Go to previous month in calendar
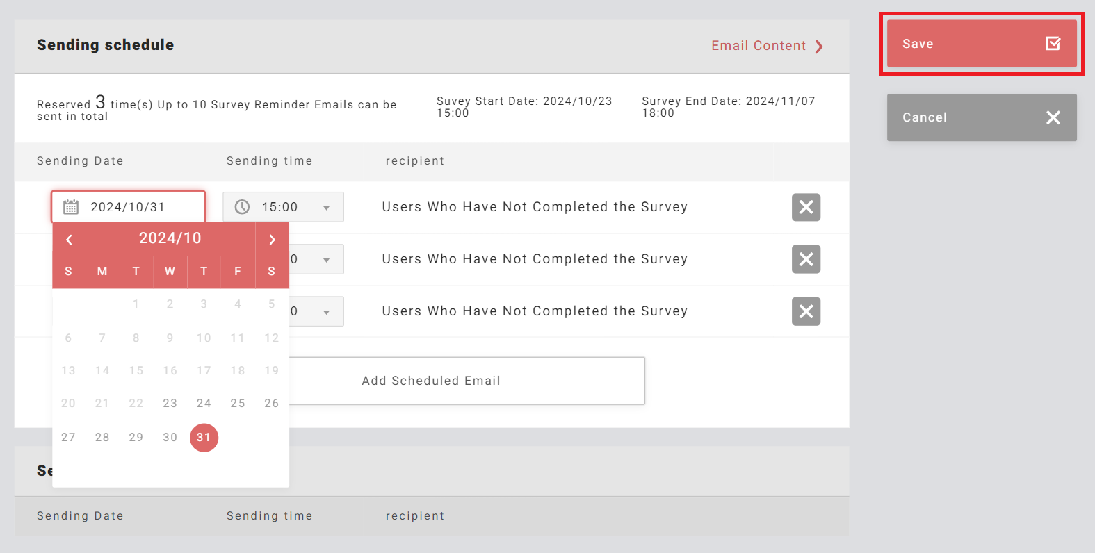Screen dimensions: 1095x553 point(69,240)
